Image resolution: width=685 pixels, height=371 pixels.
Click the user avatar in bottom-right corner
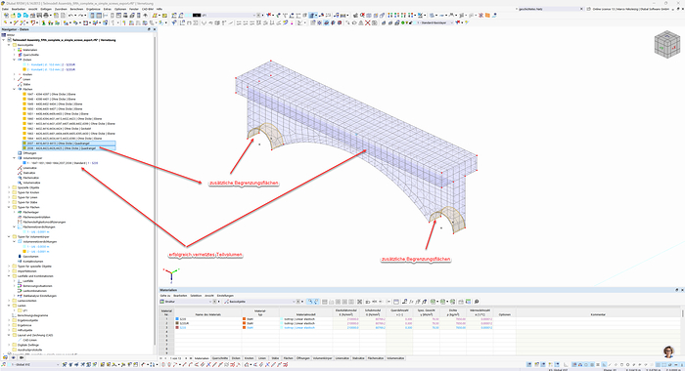coord(668,351)
